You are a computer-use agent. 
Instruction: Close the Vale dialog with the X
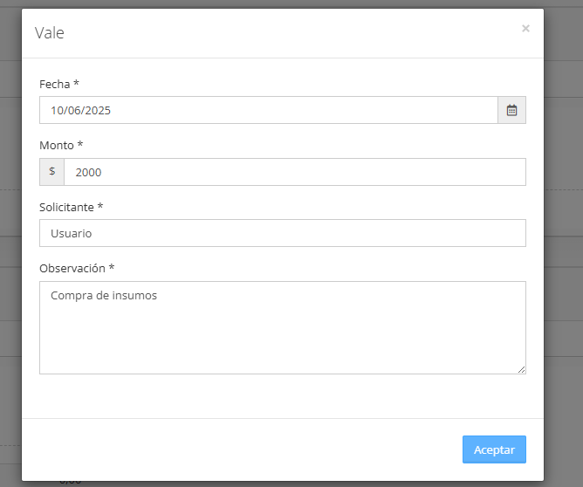point(525,28)
